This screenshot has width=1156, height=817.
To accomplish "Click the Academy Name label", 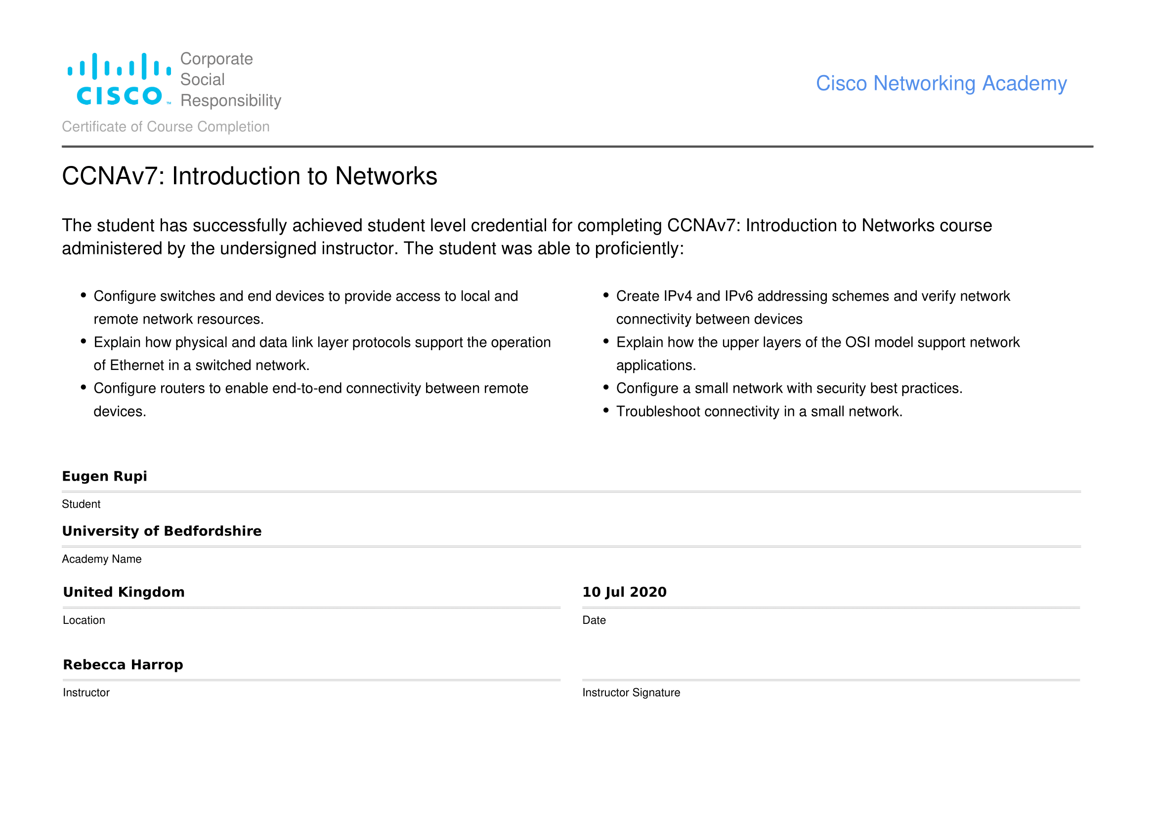I will click(102, 559).
